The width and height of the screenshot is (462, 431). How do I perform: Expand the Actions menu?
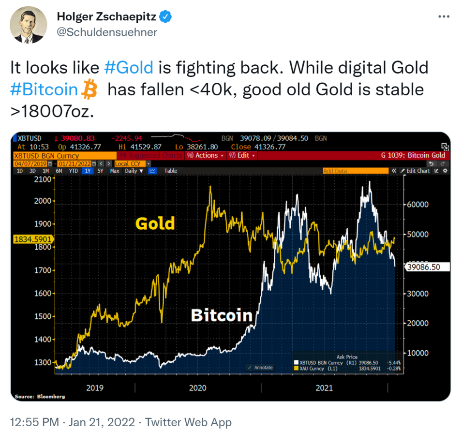coord(206,156)
